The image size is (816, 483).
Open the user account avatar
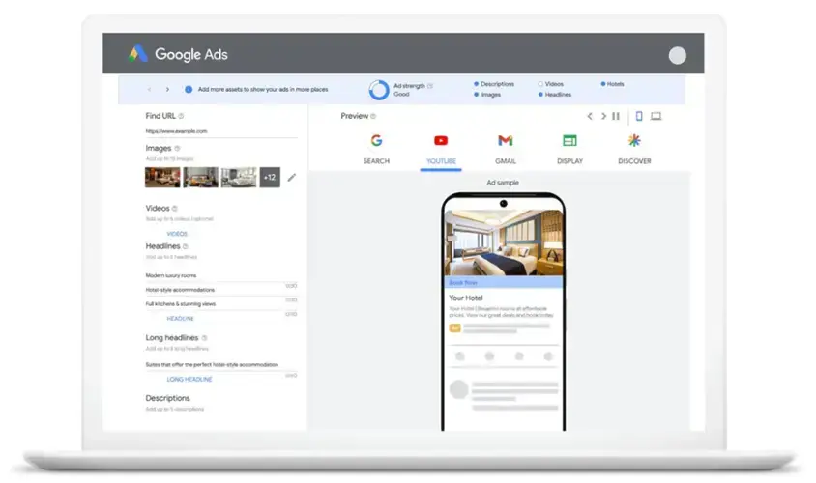pos(677,55)
